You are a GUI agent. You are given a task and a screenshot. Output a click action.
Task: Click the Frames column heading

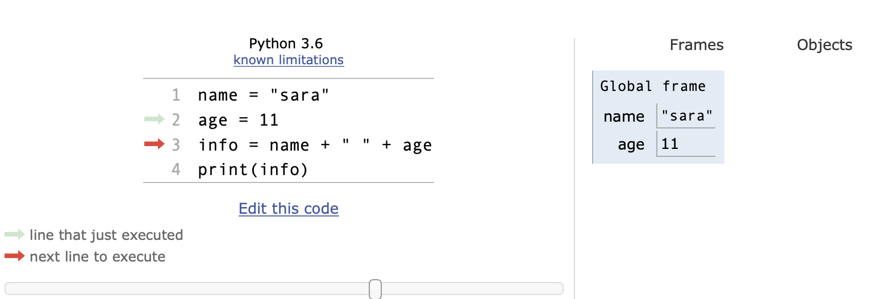(697, 45)
